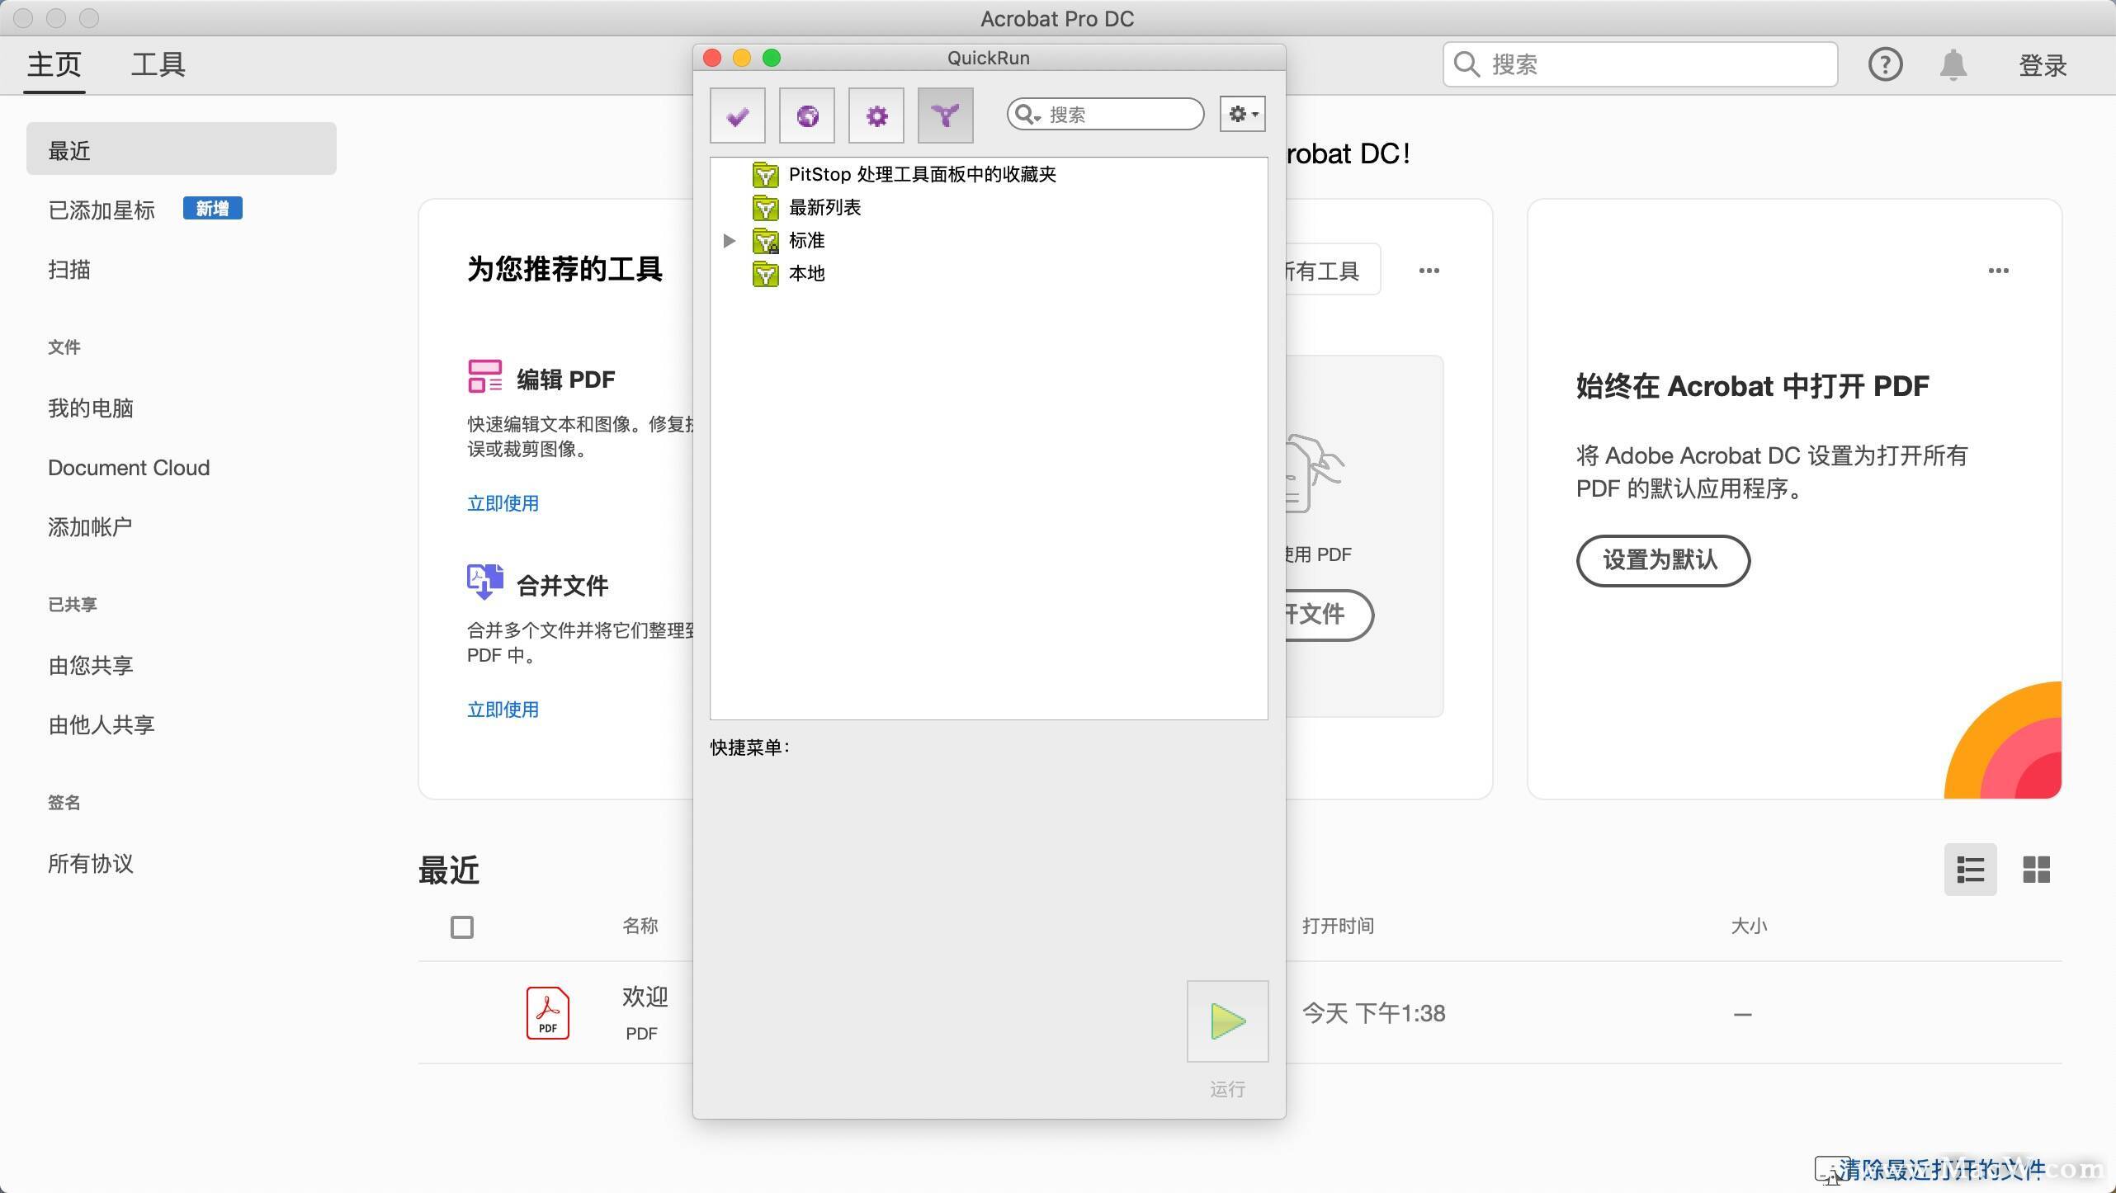Click 添加帐户 in the sidebar
Screen dimensions: 2116x1193
(91, 527)
